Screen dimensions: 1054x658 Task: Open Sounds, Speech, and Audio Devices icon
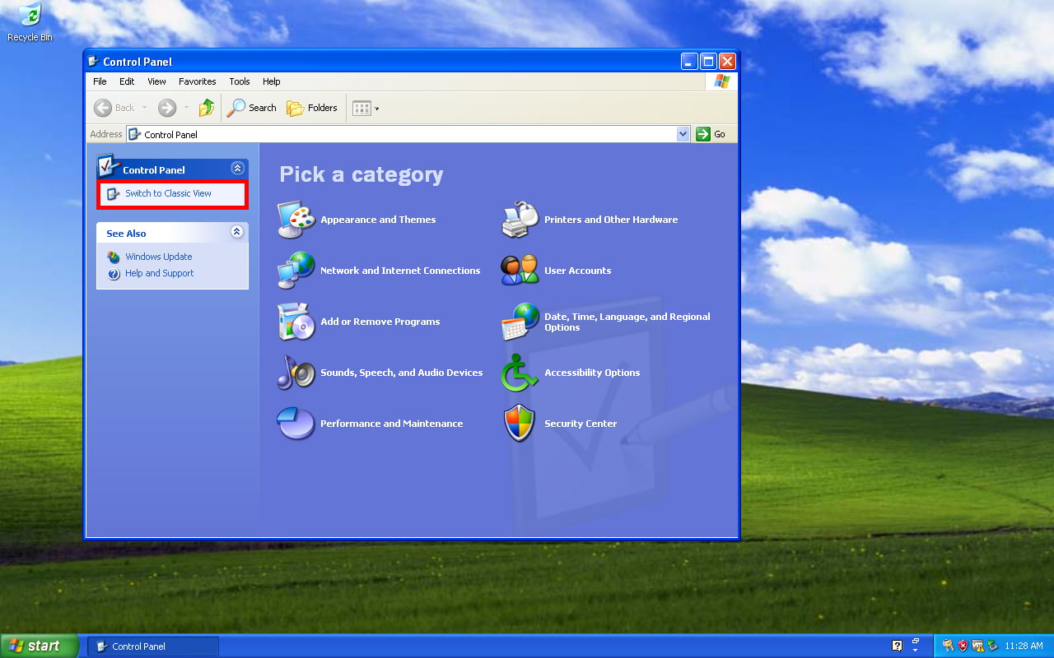(296, 373)
